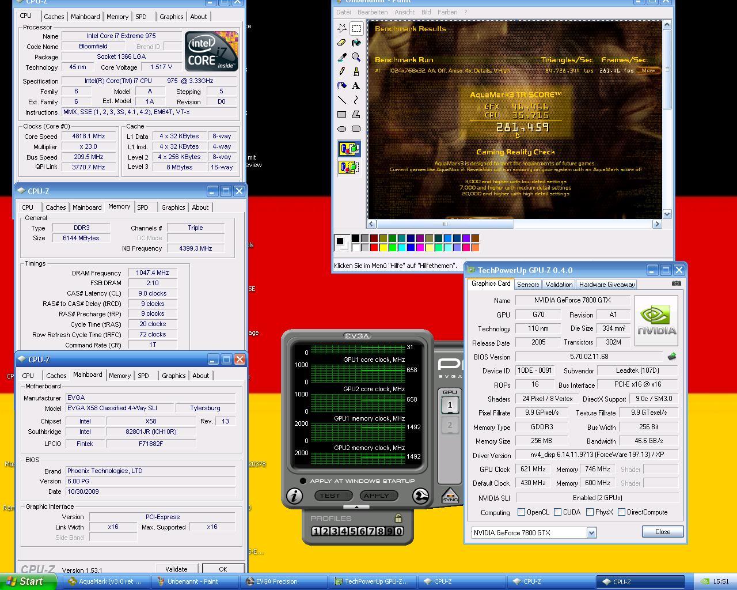Open the GPU selection dropdown in GPU-Z
The height and width of the screenshot is (590, 737).
[591, 532]
